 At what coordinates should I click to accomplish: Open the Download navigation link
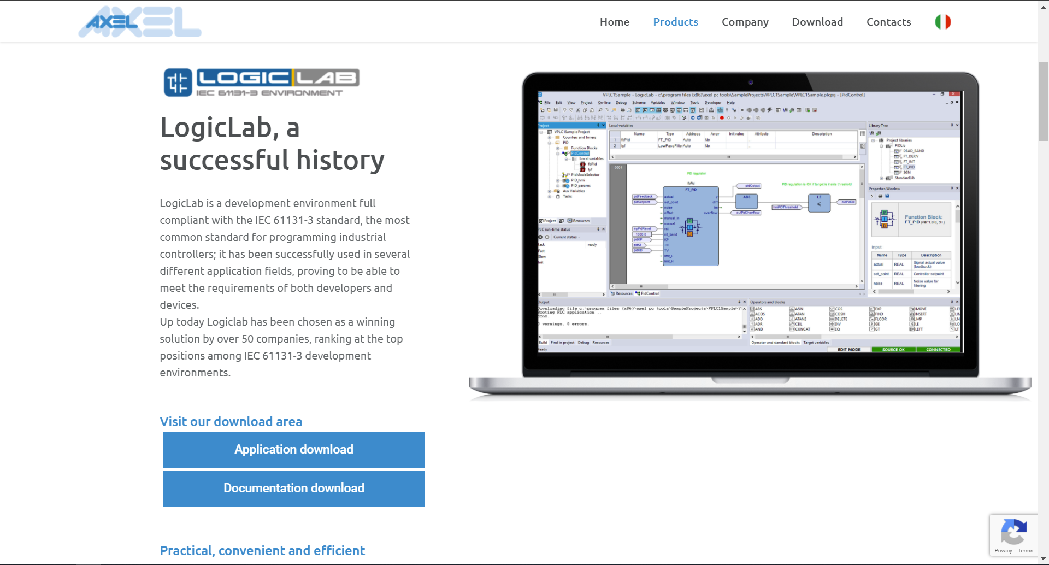tap(817, 22)
